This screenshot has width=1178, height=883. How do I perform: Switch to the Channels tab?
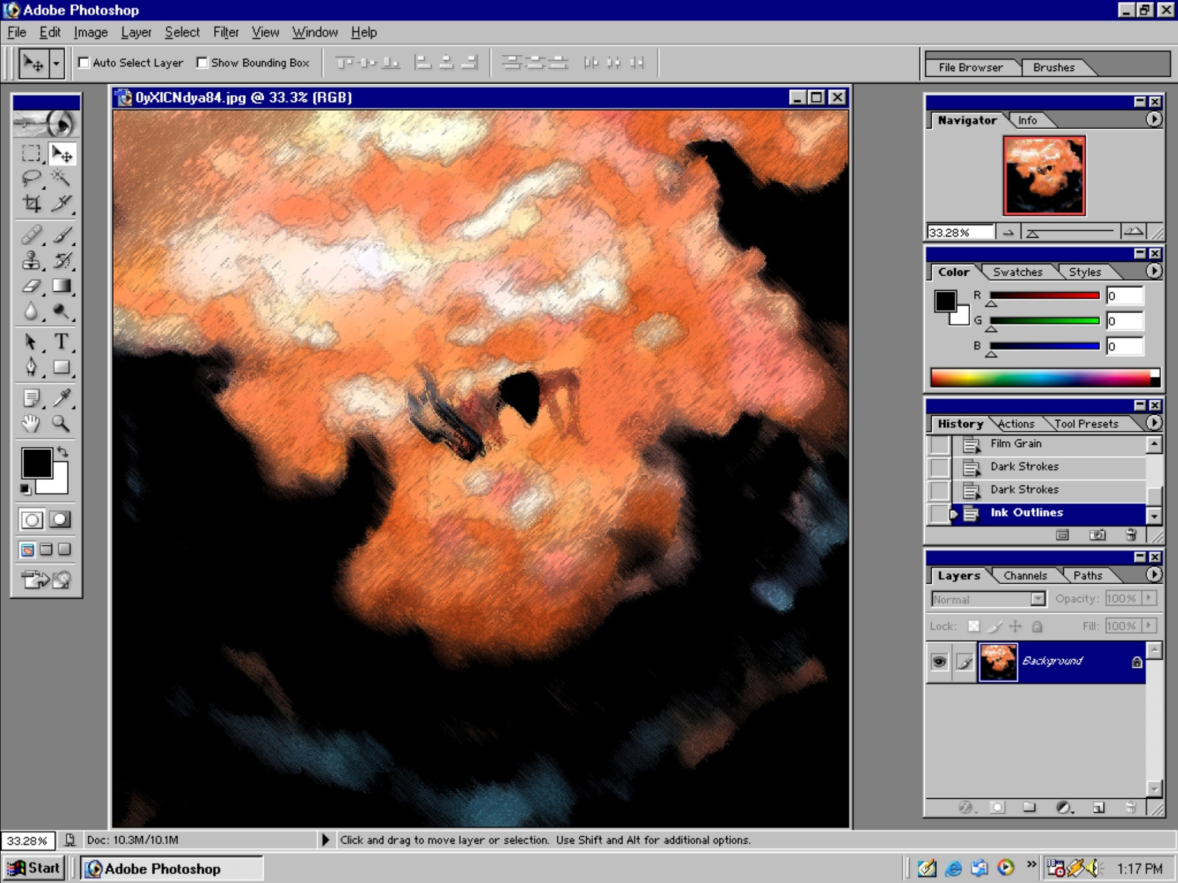coord(1025,576)
